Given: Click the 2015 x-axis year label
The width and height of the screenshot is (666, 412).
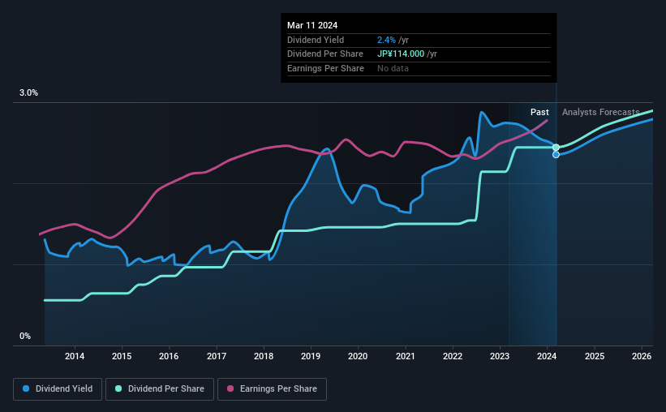Looking at the screenshot, I should click(122, 356).
